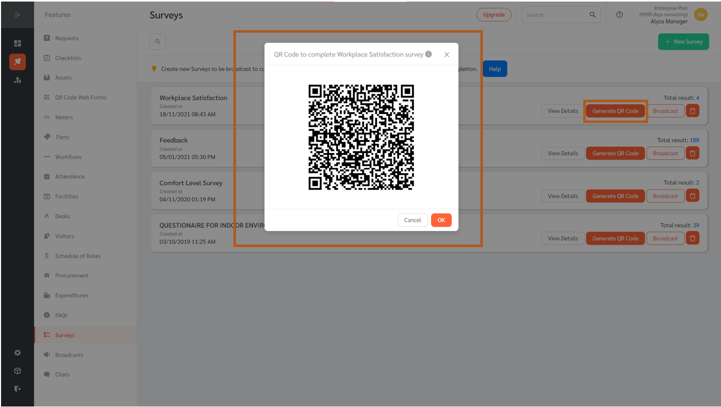Open the Broadcasts megaphone icon
The width and height of the screenshot is (721, 407).
pos(46,355)
